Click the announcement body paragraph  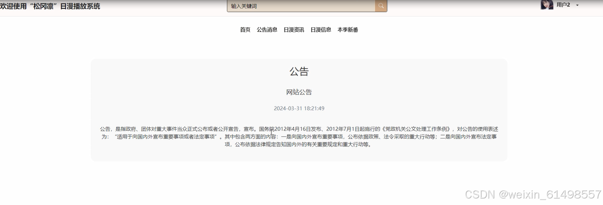(x=299, y=137)
